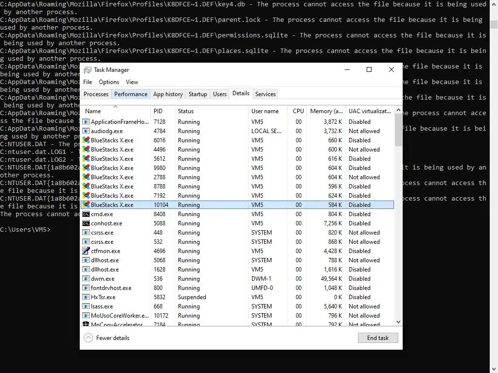Click the MoUsoCoreWorker process icon
Image resolution: width=498 pixels, height=373 pixels.
[86, 315]
